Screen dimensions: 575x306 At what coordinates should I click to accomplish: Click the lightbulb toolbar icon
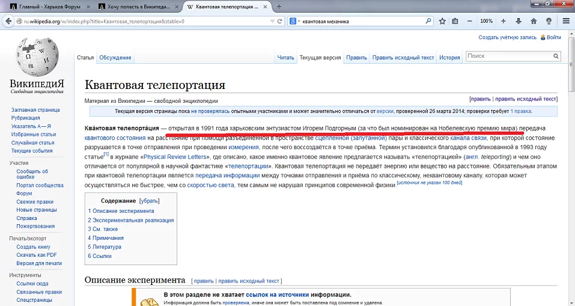[549, 21]
